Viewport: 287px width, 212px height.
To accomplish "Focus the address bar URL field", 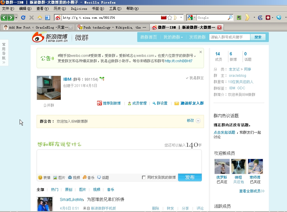I will [x=111, y=18].
